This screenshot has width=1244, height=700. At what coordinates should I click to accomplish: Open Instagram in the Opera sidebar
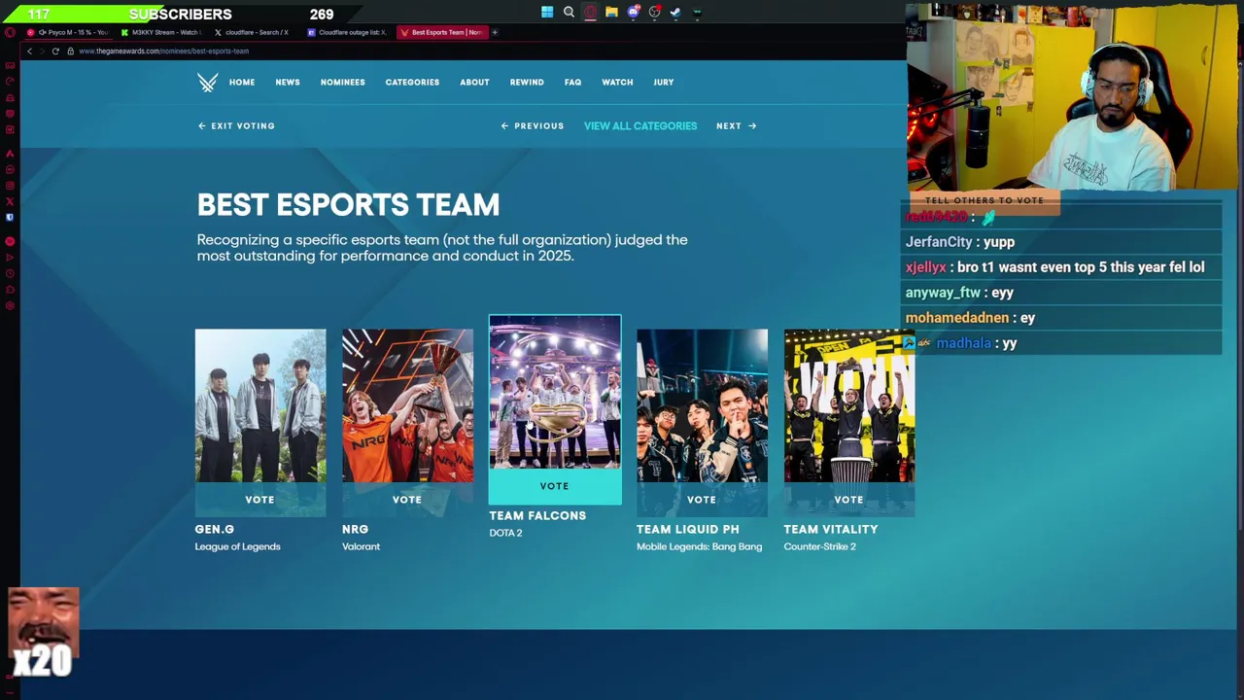tap(10, 185)
